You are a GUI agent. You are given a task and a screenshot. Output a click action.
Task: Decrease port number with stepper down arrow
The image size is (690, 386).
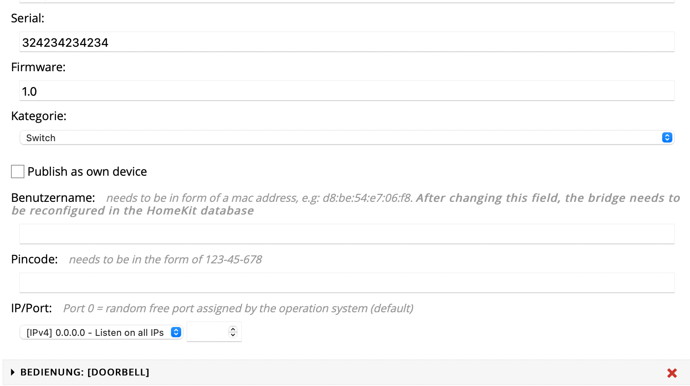tap(233, 335)
